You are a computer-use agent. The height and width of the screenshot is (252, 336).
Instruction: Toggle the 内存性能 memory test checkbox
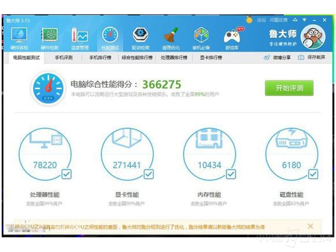tap(231, 174)
